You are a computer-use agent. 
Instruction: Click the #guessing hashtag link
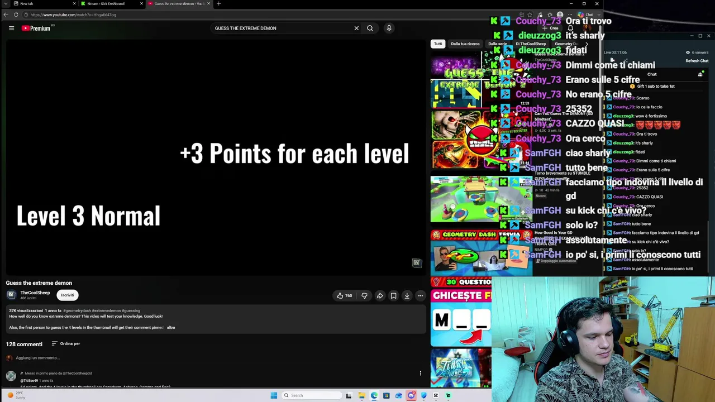pos(131,310)
